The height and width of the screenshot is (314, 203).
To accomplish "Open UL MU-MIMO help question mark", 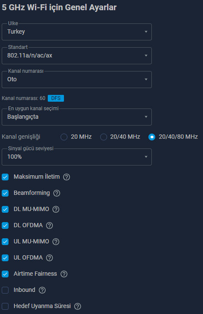I will (56, 242).
